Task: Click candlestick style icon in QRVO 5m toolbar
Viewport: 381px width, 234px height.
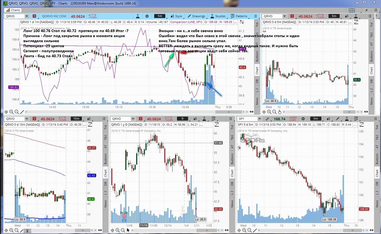Action: tap(347, 16)
